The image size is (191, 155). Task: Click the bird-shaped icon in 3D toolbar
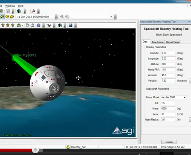click(49, 26)
